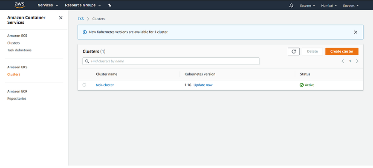Refresh the clusters list
This screenshot has width=373, height=168.
pyautogui.click(x=294, y=51)
